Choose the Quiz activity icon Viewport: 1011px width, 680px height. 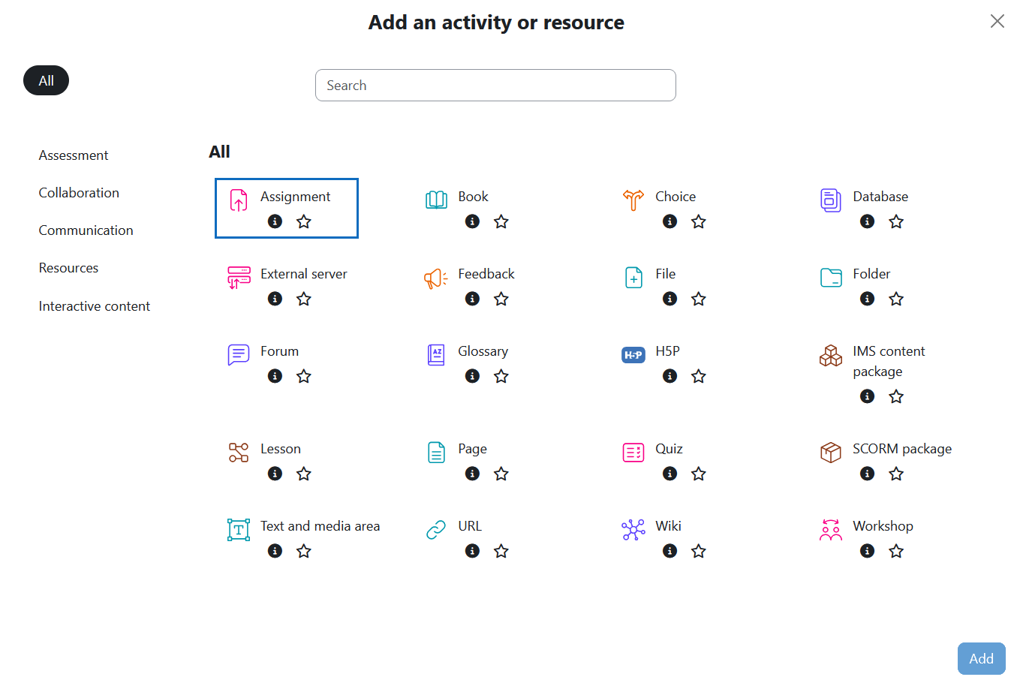[633, 453]
